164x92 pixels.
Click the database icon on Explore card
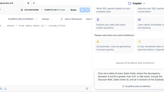(98, 20)
